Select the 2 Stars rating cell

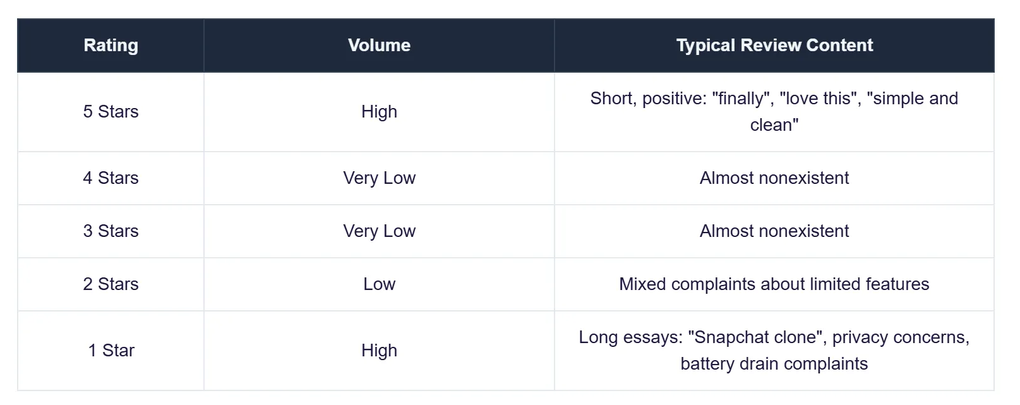111,284
